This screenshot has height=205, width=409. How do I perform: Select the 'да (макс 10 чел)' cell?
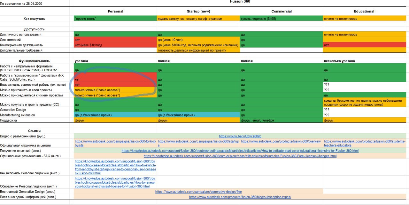point(198,40)
